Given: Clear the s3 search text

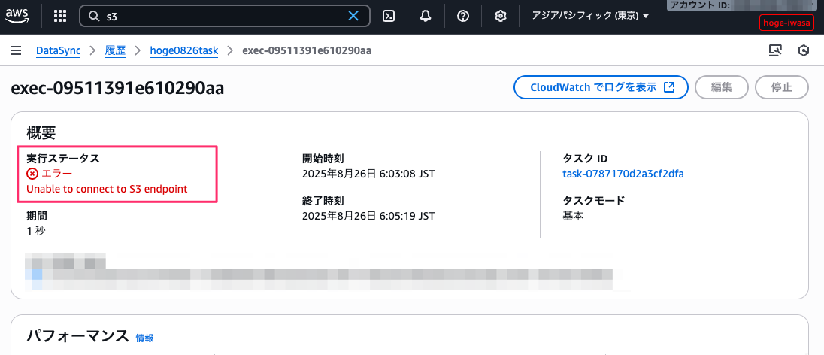Looking at the screenshot, I should coord(353,17).
